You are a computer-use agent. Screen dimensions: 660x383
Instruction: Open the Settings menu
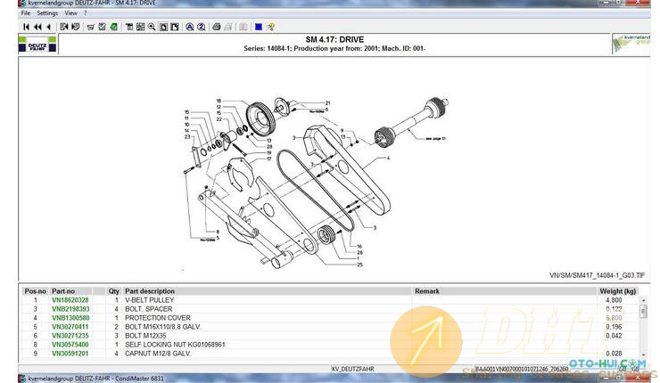pyautogui.click(x=47, y=13)
